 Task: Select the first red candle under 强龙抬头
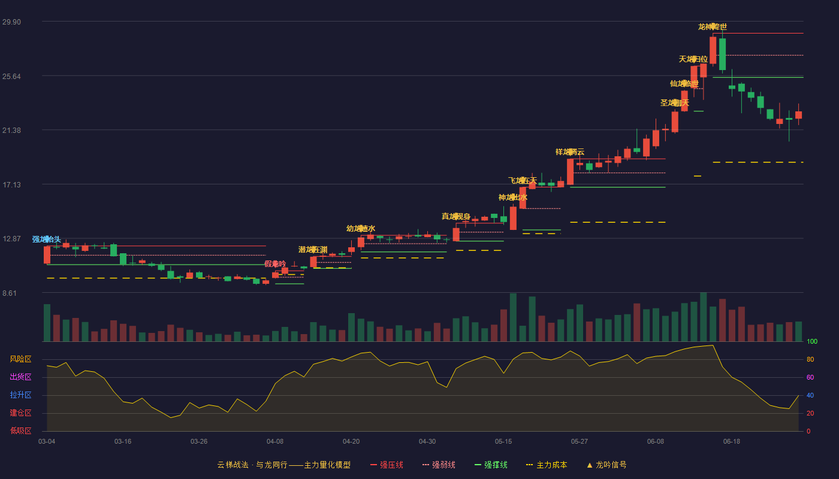tap(47, 254)
